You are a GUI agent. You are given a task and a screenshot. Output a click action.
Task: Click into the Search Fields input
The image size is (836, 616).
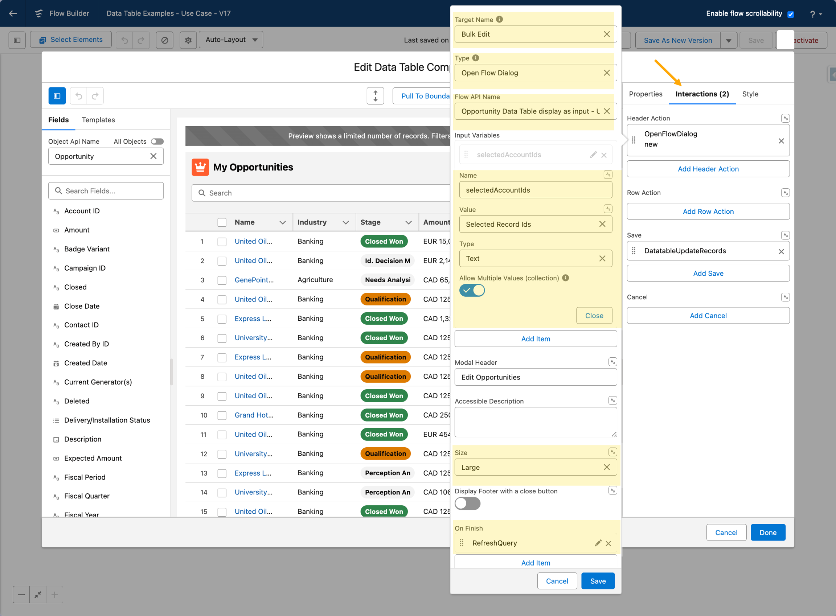106,191
